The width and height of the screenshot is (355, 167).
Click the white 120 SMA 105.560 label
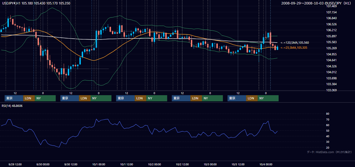[x=294, y=43]
